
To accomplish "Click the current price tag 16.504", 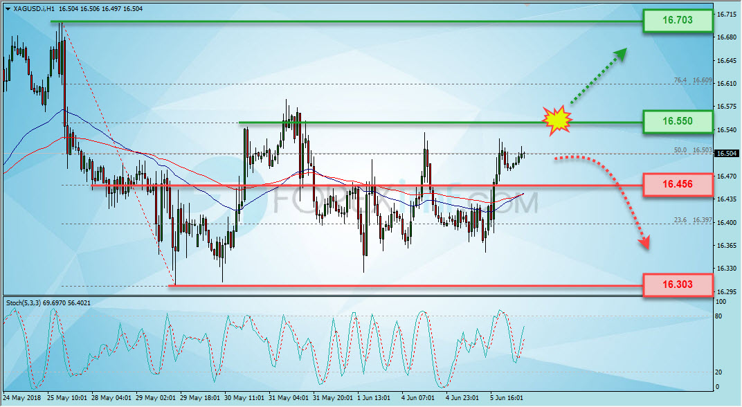I will (726, 154).
